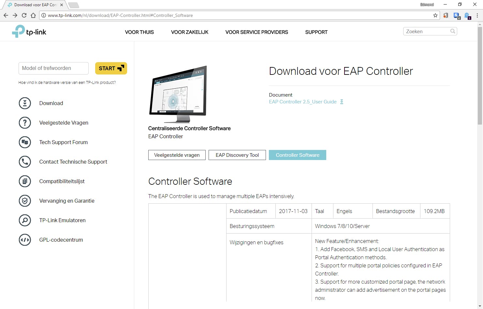483x309 pixels.
Task: Click the phone icon for technical support
Action: [25, 162]
